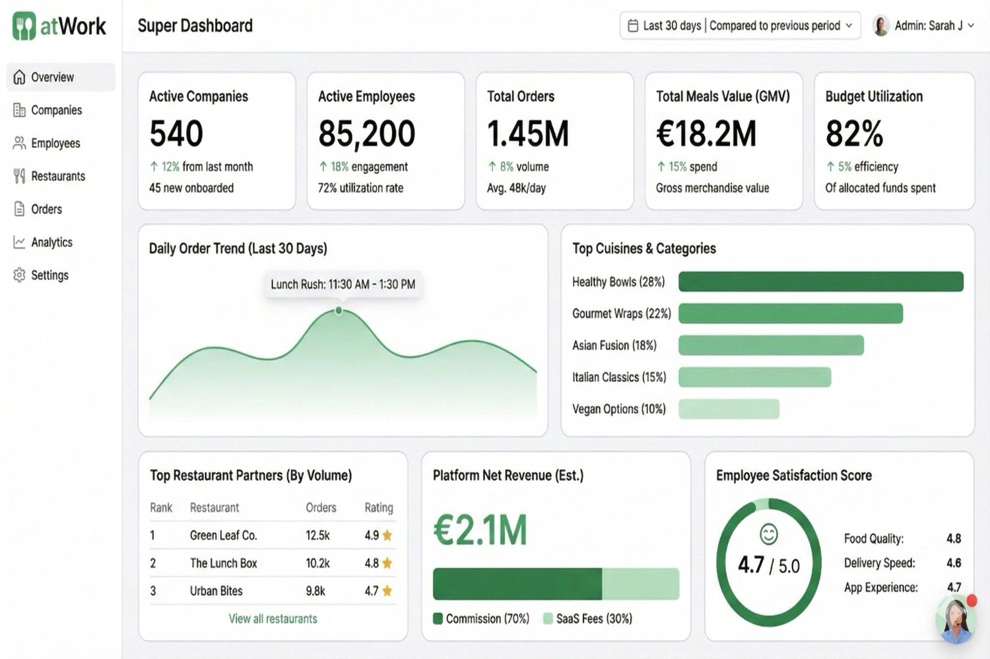Click the Healthy Bowls bar
Image resolution: width=990 pixels, height=659 pixels.
pyautogui.click(x=820, y=282)
